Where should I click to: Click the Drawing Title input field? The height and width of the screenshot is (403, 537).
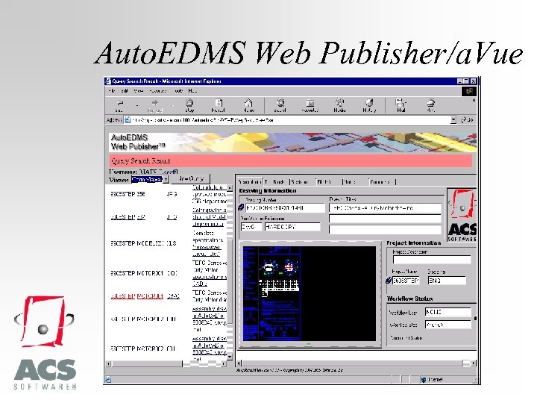pyautogui.click(x=386, y=207)
